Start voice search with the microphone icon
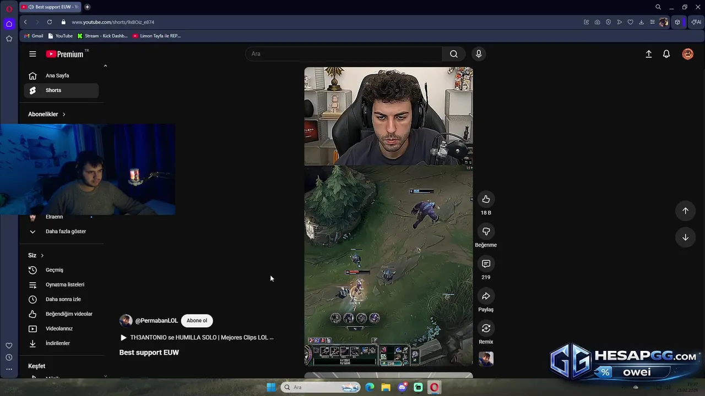The image size is (705, 396). click(x=479, y=54)
